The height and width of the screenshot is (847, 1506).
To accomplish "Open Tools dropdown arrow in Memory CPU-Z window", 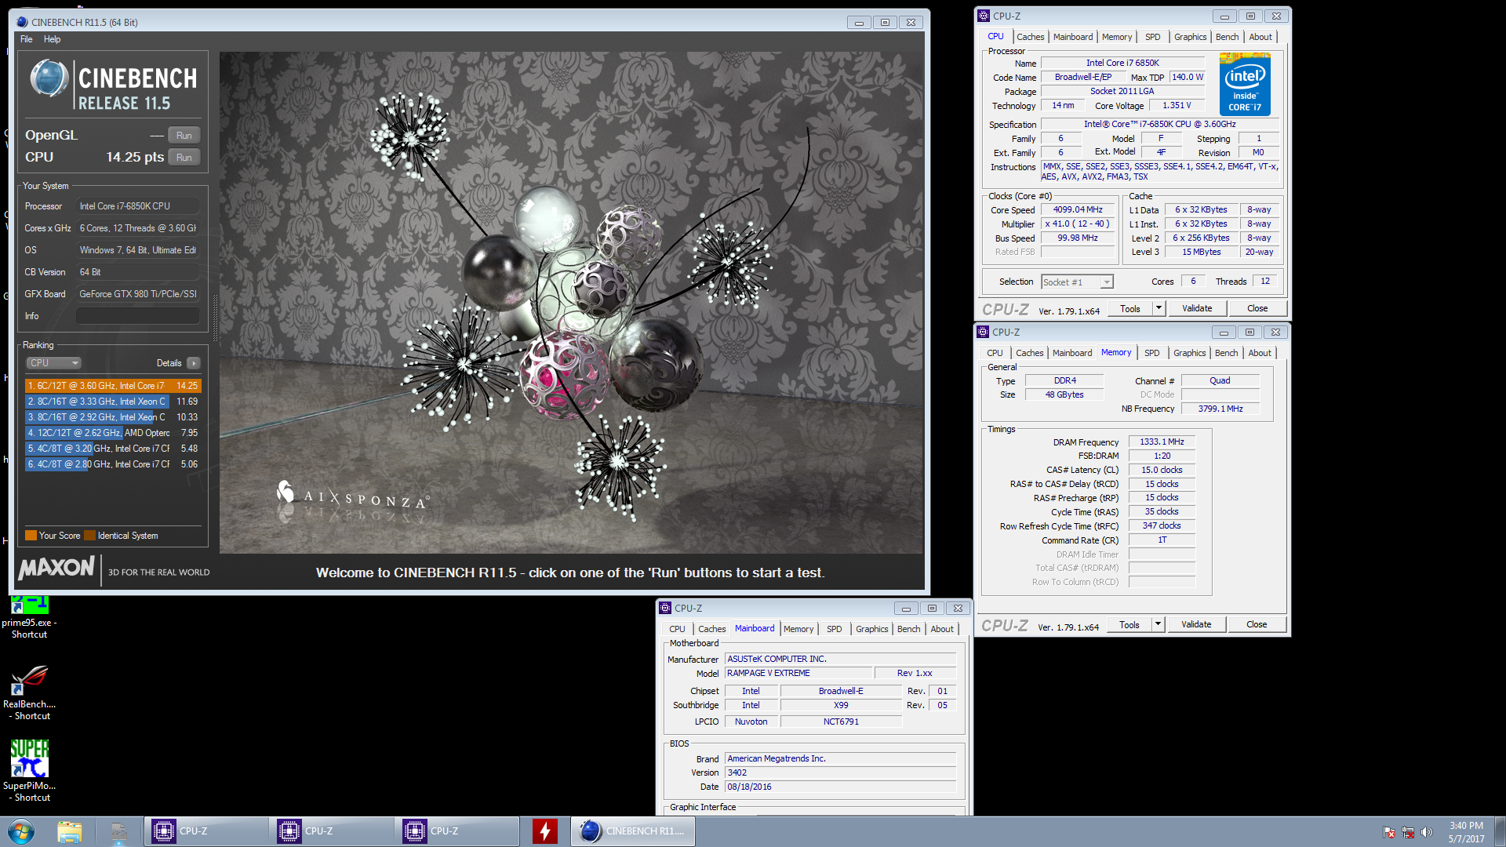I will click(1158, 625).
